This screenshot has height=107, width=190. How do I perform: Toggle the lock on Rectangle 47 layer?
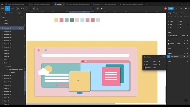pyautogui.click(x=20, y=28)
